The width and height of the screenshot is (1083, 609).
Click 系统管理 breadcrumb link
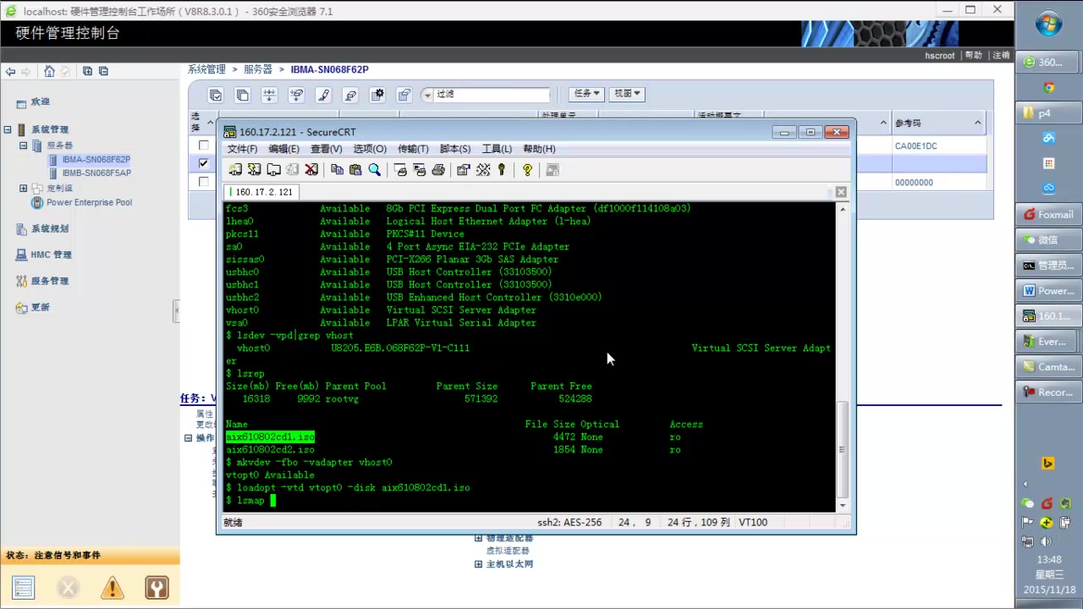[x=206, y=69]
